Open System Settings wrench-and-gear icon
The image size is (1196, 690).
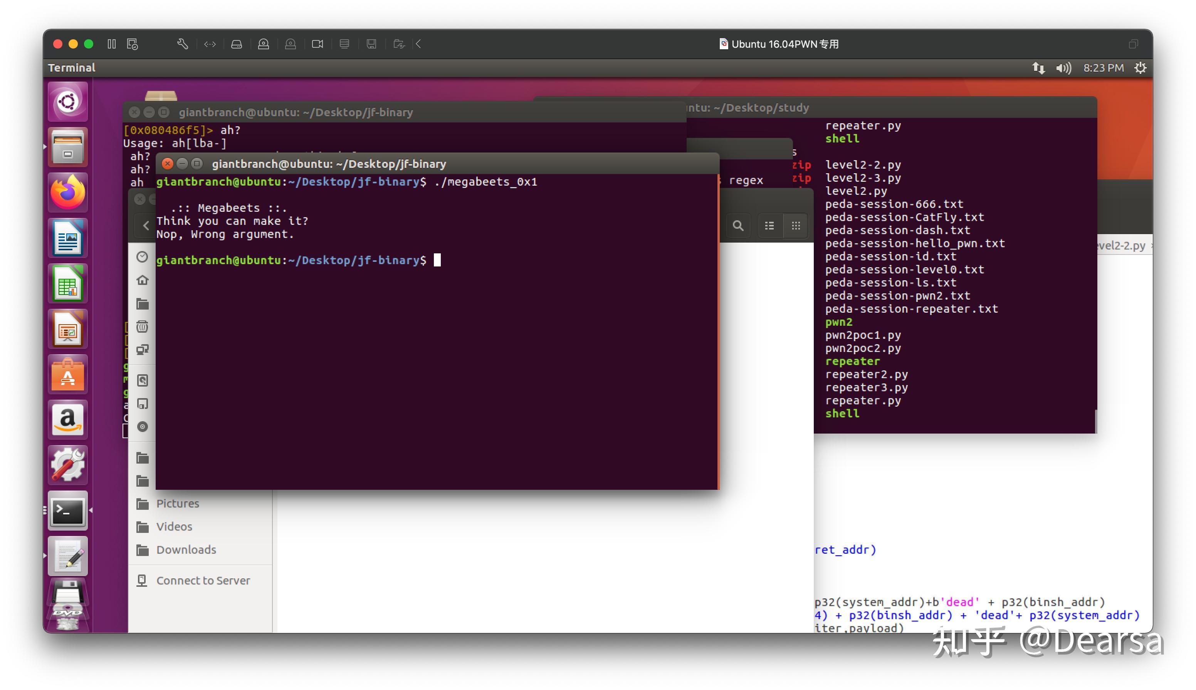pos(67,465)
